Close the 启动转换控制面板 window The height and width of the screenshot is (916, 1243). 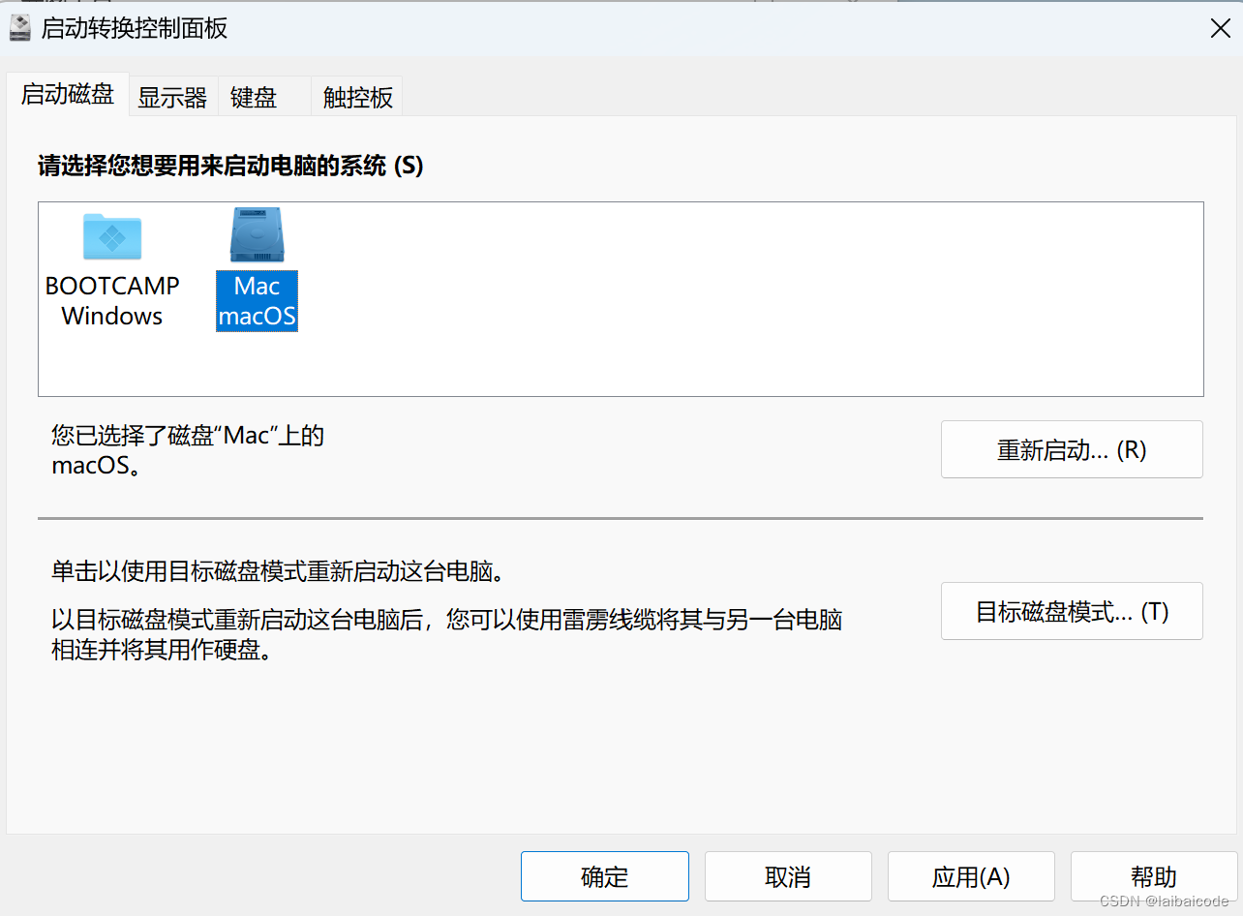pos(1220,28)
